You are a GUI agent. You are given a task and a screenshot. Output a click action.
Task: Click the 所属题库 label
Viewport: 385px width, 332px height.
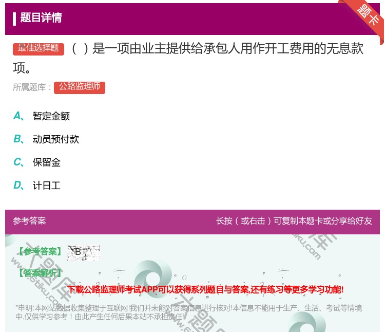[32, 87]
